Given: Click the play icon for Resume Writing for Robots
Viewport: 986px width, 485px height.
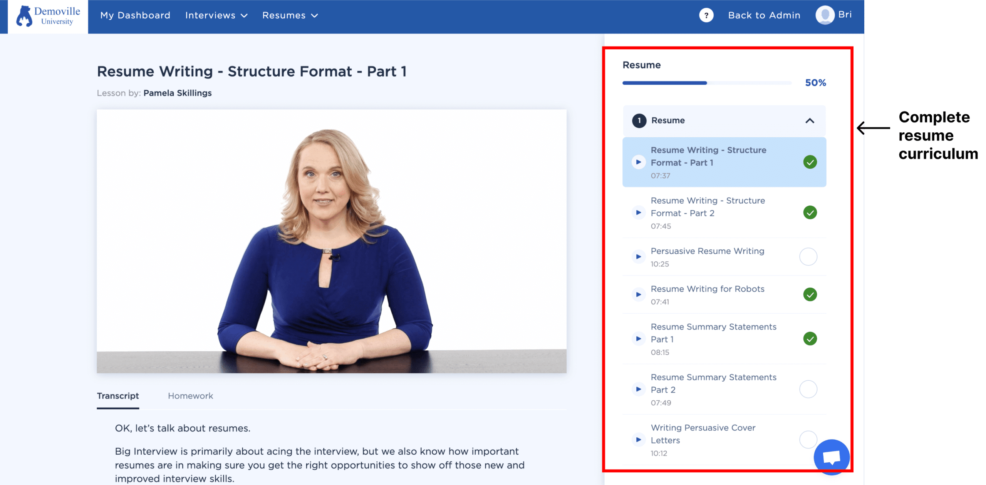Looking at the screenshot, I should [x=637, y=294].
